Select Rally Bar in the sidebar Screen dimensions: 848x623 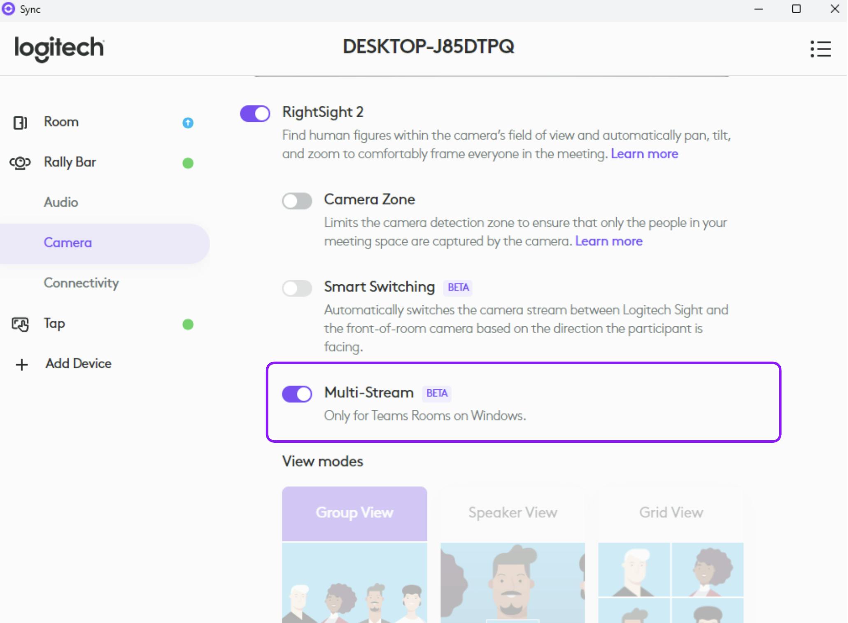pyautogui.click(x=70, y=162)
